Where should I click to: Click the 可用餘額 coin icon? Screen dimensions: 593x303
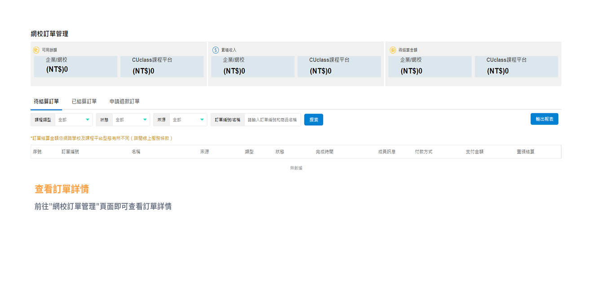point(36,50)
